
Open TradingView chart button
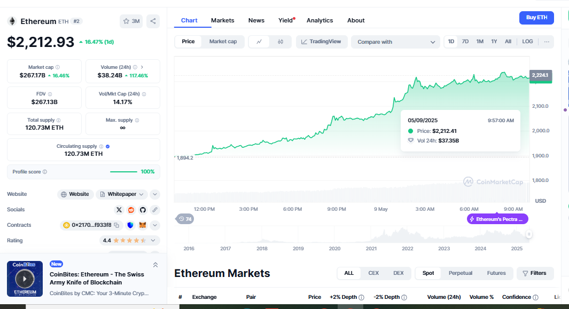point(322,42)
